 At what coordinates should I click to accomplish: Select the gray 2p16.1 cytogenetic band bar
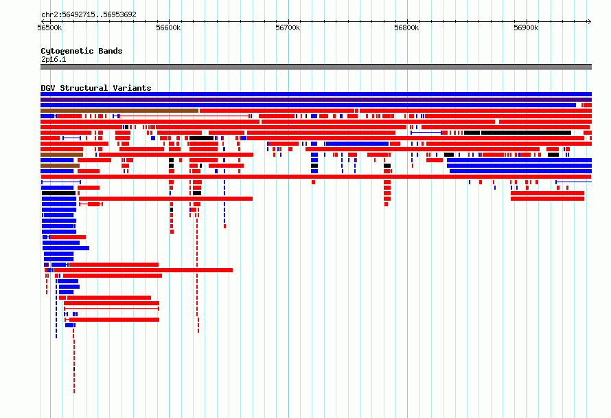click(x=316, y=67)
